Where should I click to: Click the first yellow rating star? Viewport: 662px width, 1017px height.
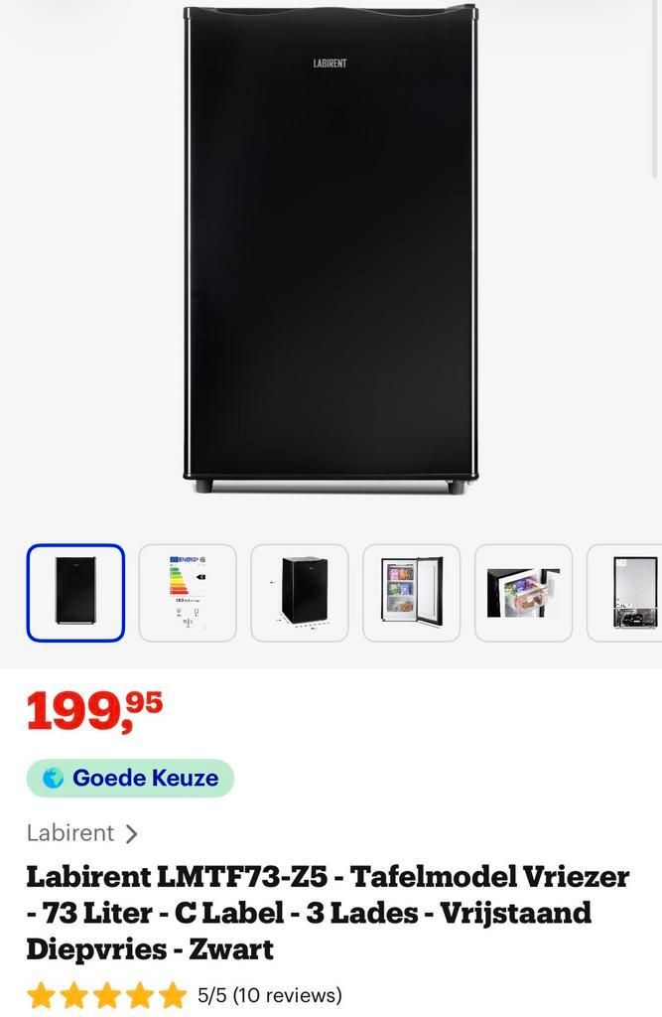(41, 995)
